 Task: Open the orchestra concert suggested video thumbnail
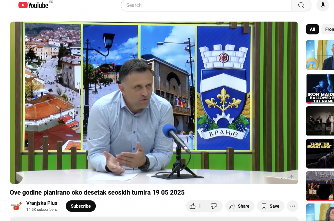tap(320, 121)
